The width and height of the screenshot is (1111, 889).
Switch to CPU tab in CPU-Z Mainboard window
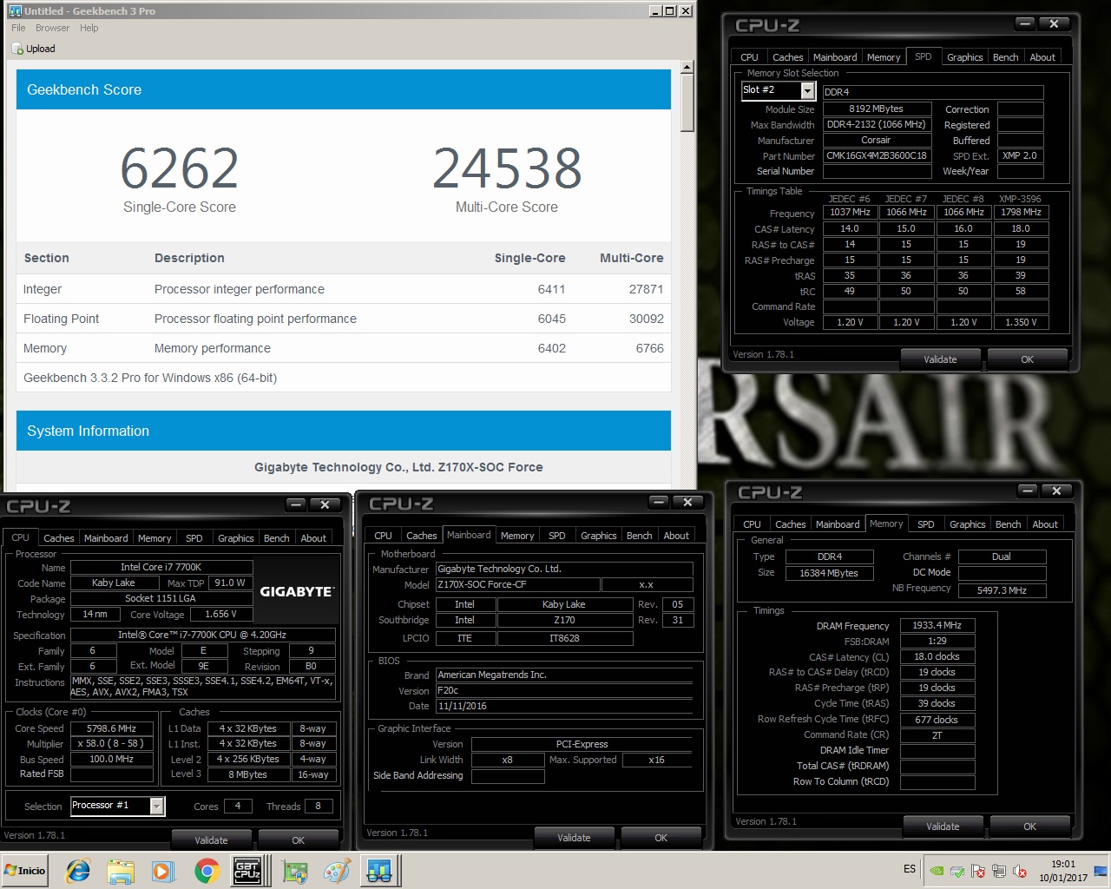[383, 536]
